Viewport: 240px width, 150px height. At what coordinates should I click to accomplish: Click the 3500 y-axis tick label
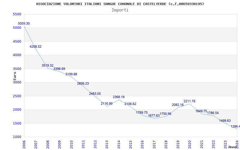coord(17,69)
